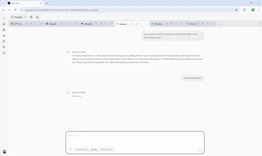Click the sparkle tools icon in left sidebar
The image size is (262, 156).
pos(4,30)
